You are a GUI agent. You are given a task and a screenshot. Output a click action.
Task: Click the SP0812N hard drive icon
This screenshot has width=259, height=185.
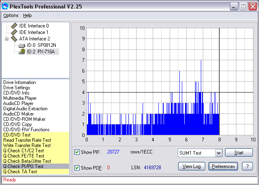pos(22,45)
